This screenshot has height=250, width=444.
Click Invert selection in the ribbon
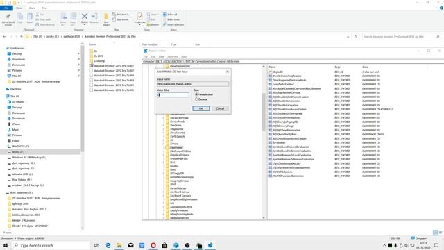173,25
